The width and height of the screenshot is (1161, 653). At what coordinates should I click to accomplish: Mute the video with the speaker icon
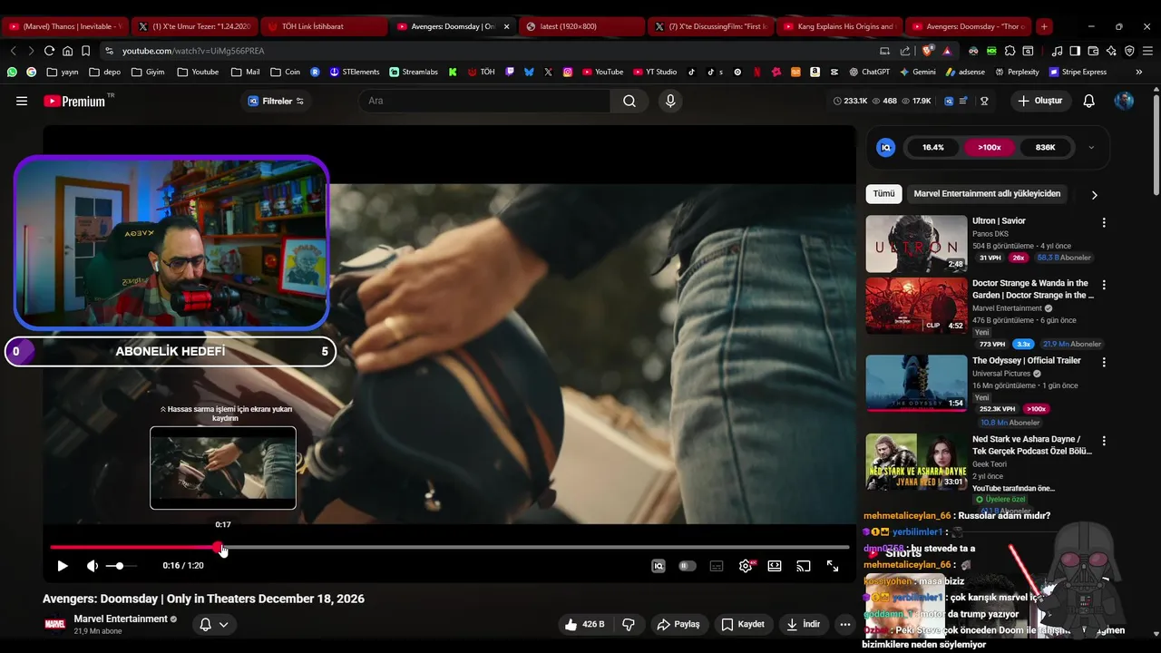point(92,566)
